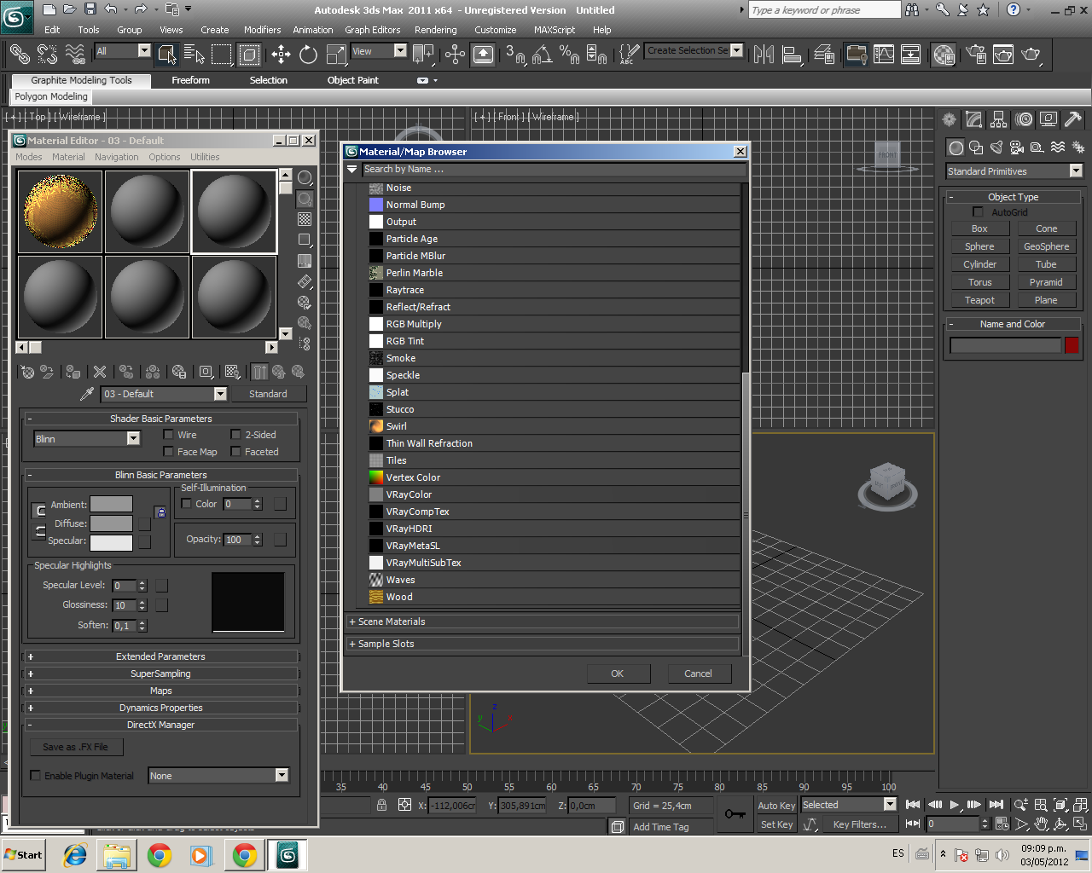Viewport: 1092px width, 873px height.
Task: Click Assign Material to Selection icon
Action: (x=73, y=372)
